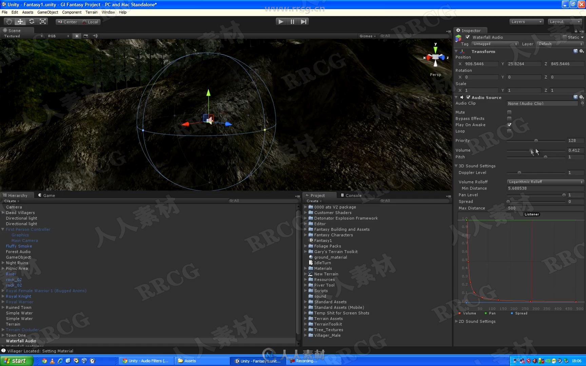Viewport: 586px width, 366px height.
Task: Open the GameObject menu
Action: click(47, 12)
